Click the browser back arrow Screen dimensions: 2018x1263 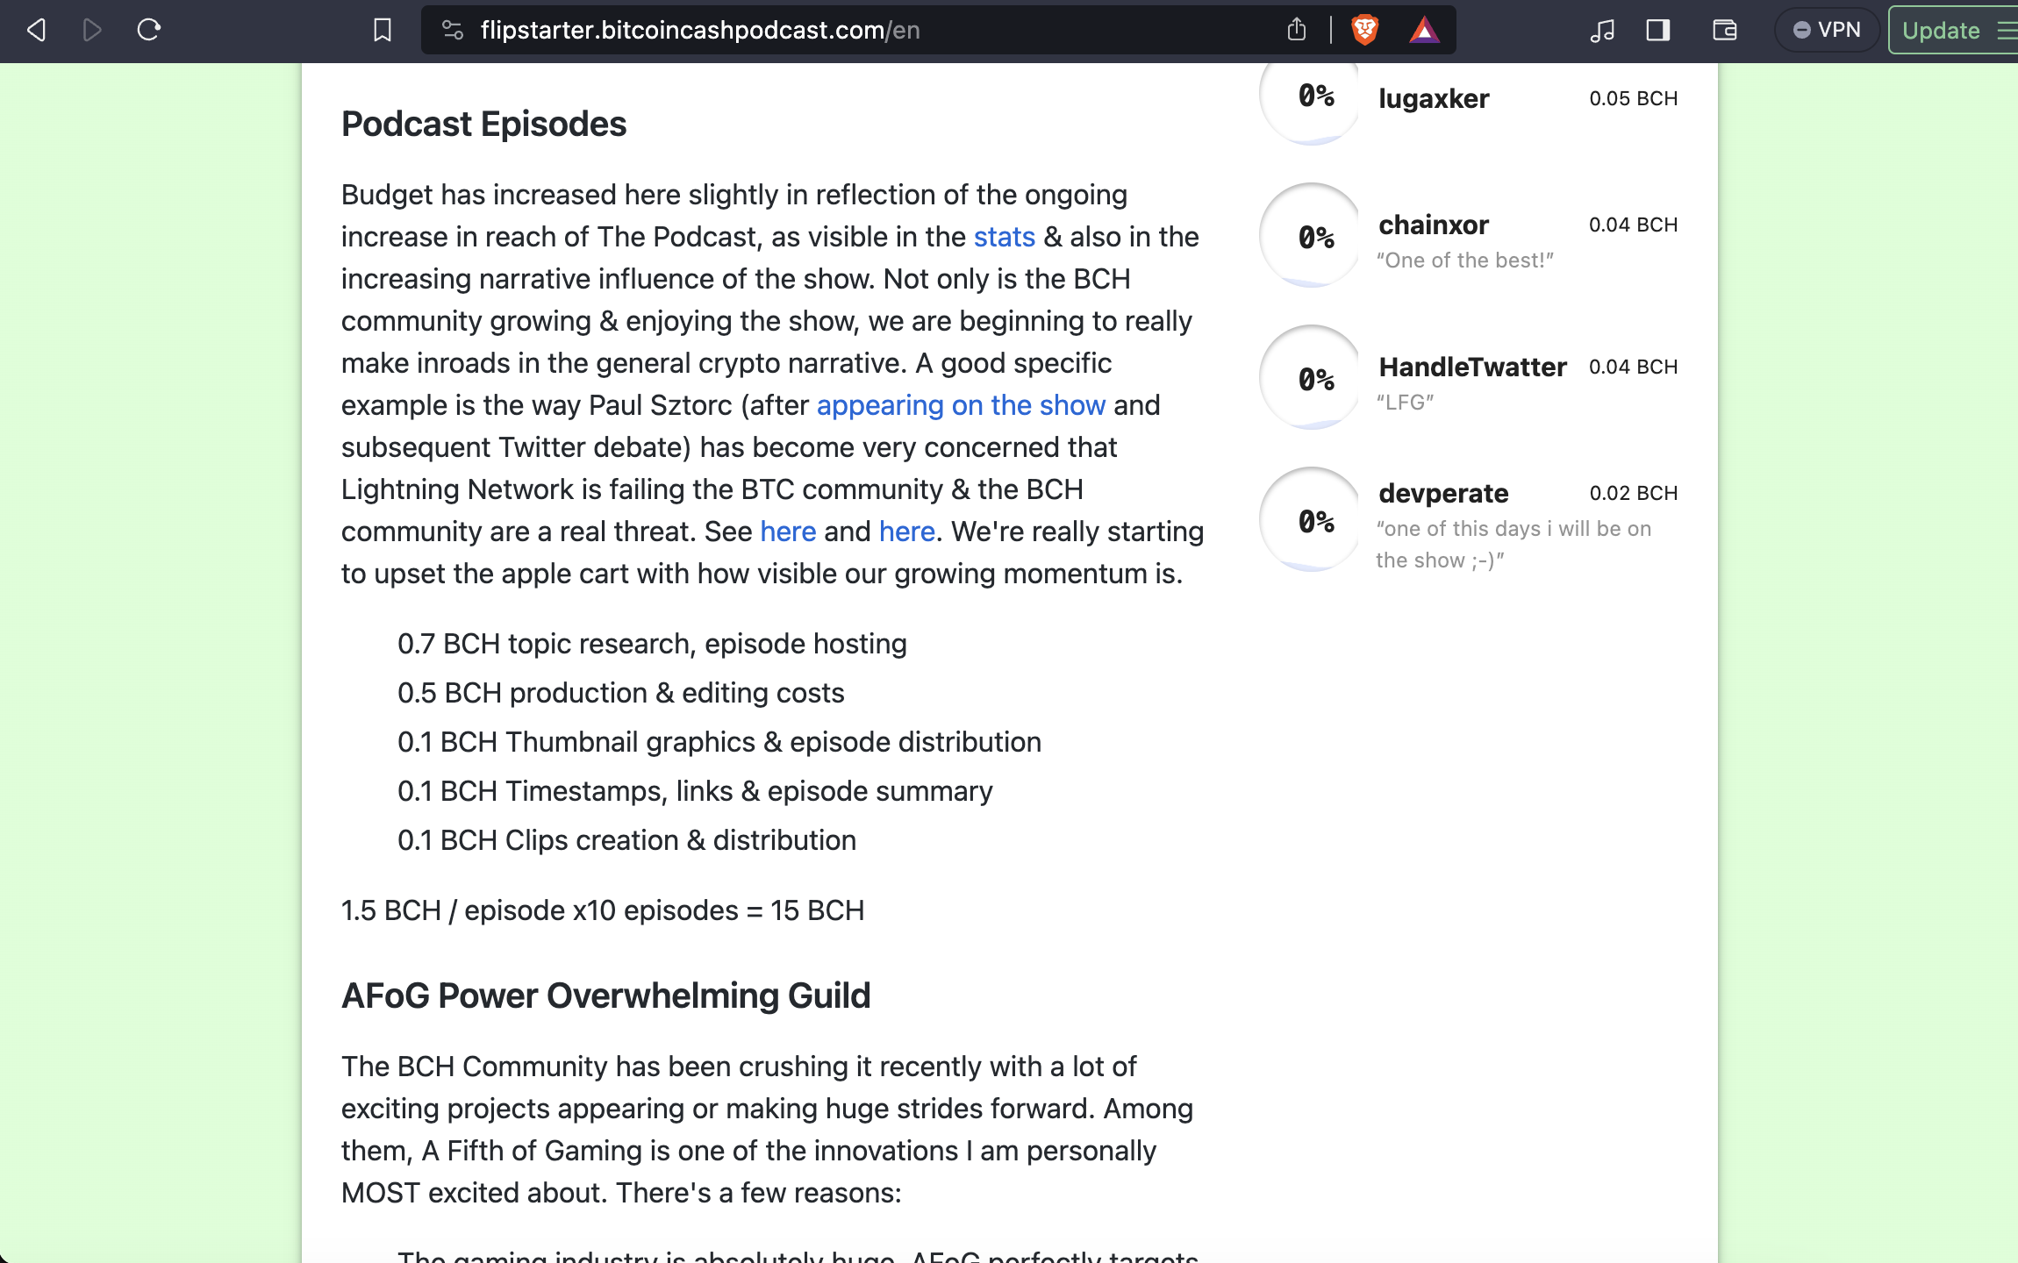point(37,31)
